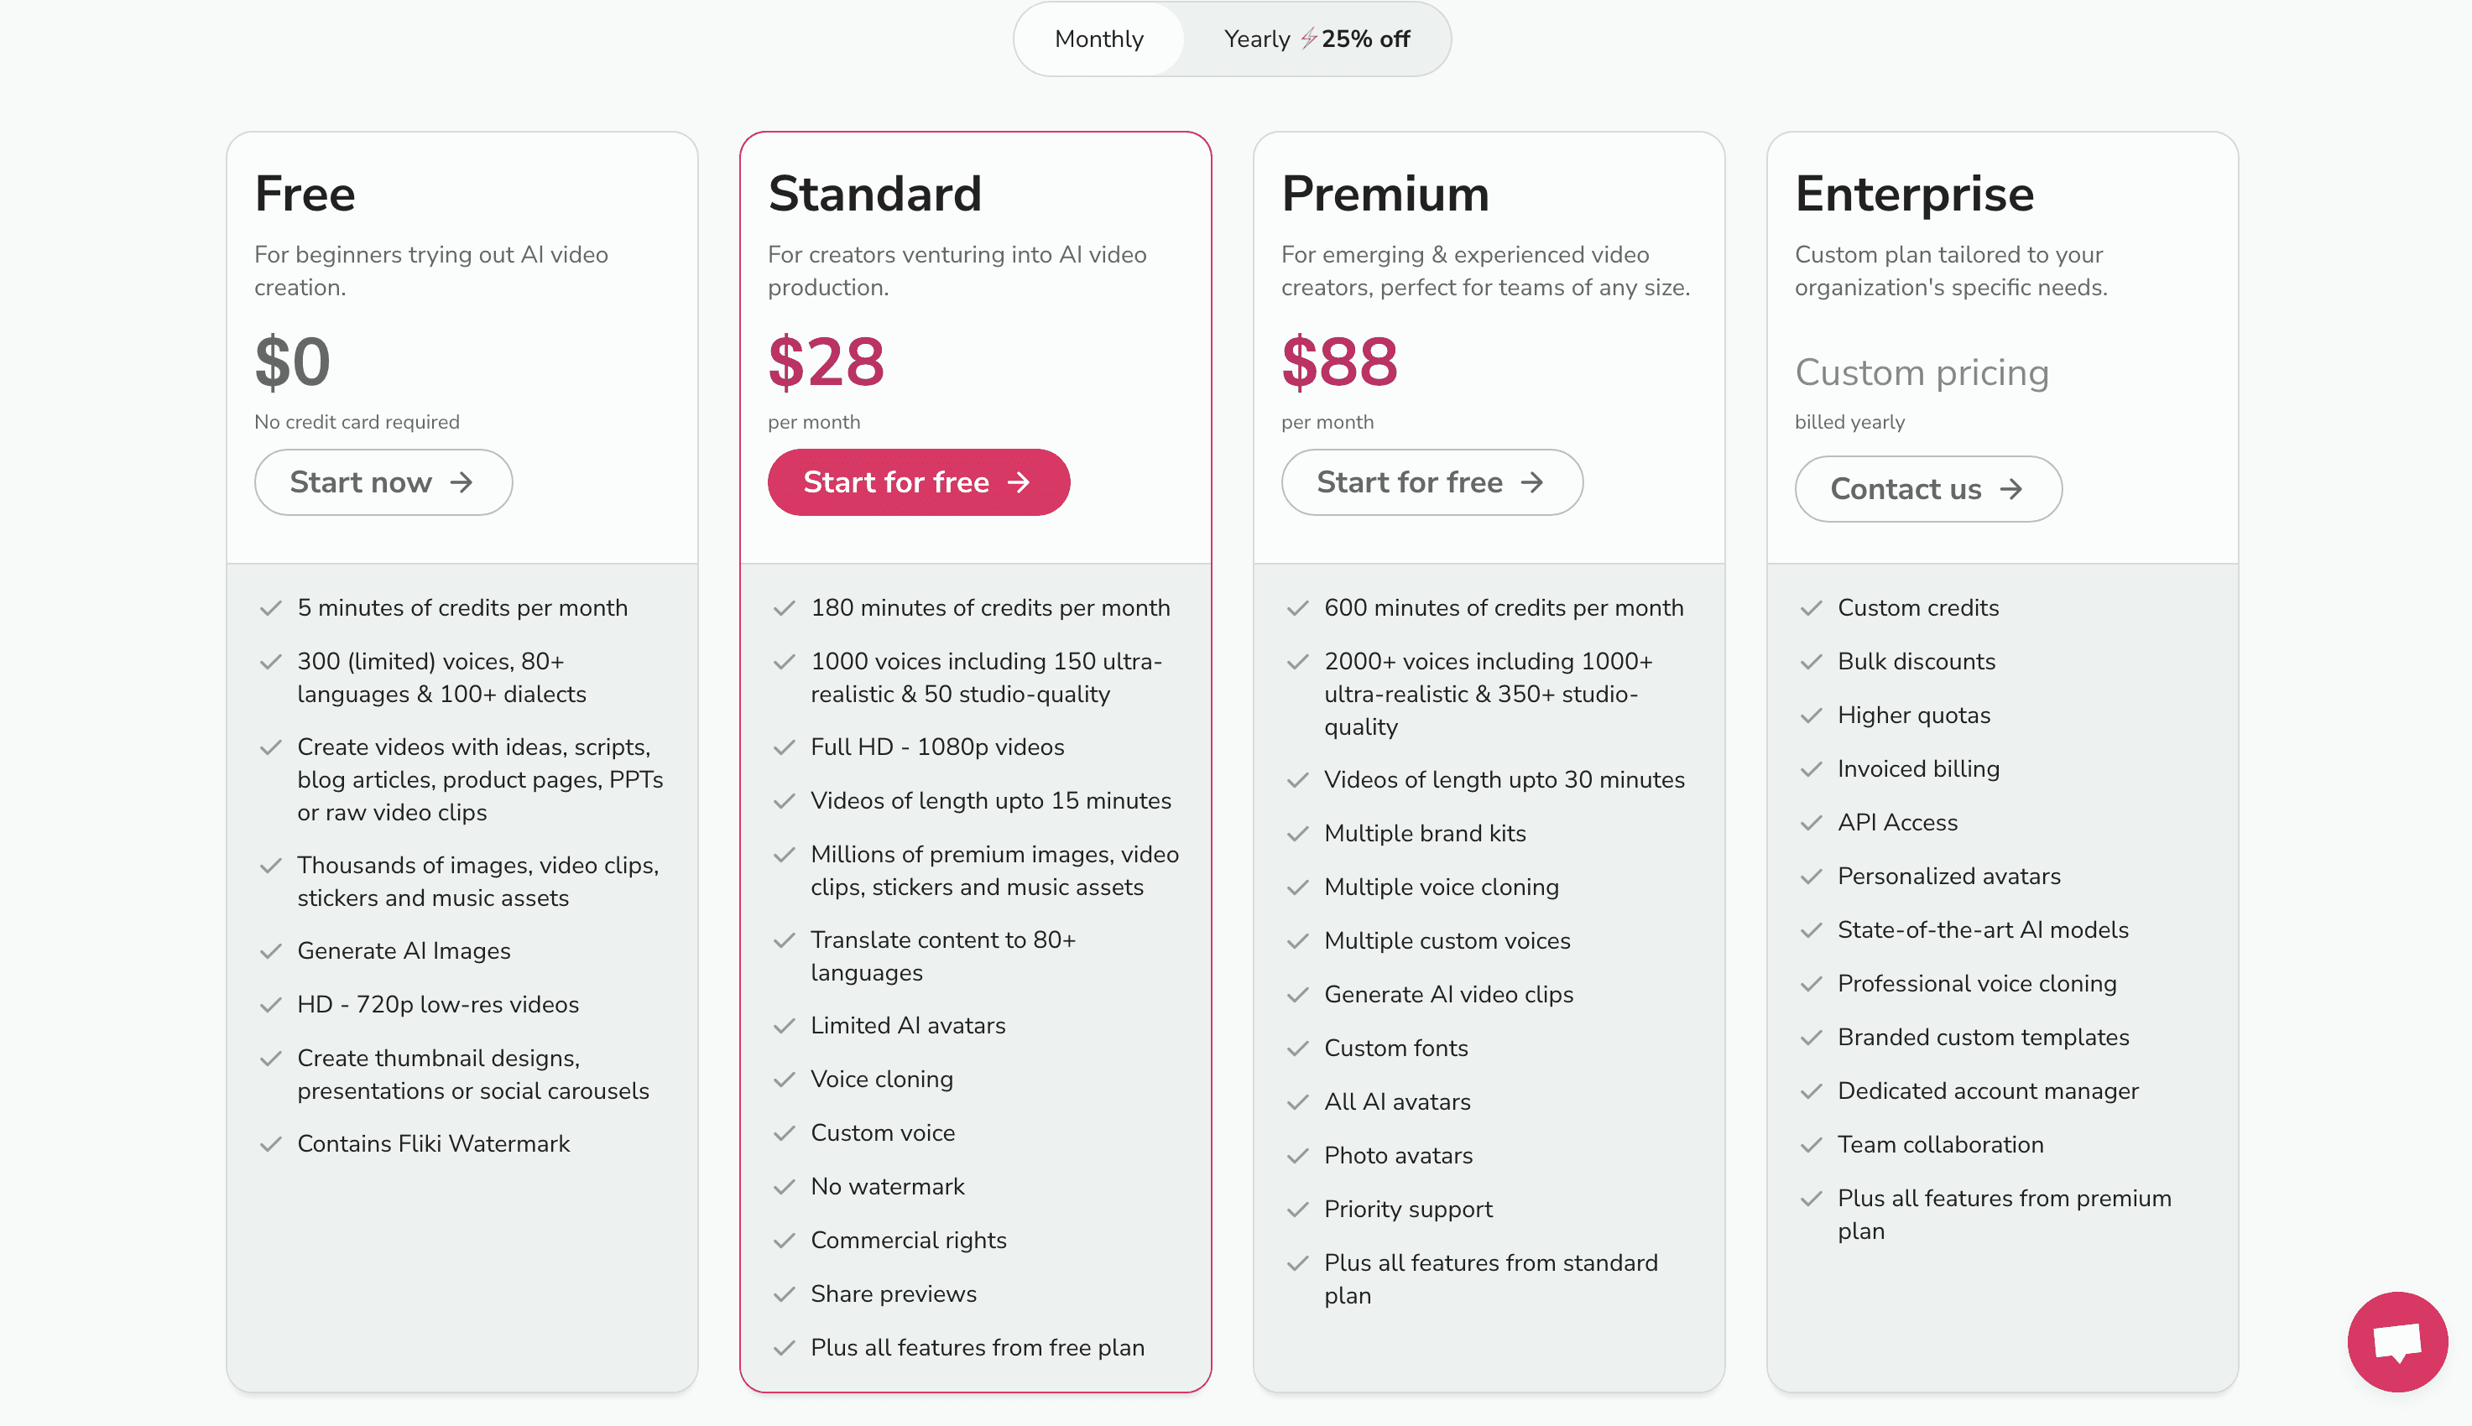Click Contact us for Enterprise plan
This screenshot has width=2472, height=1426.
pyautogui.click(x=1927, y=489)
